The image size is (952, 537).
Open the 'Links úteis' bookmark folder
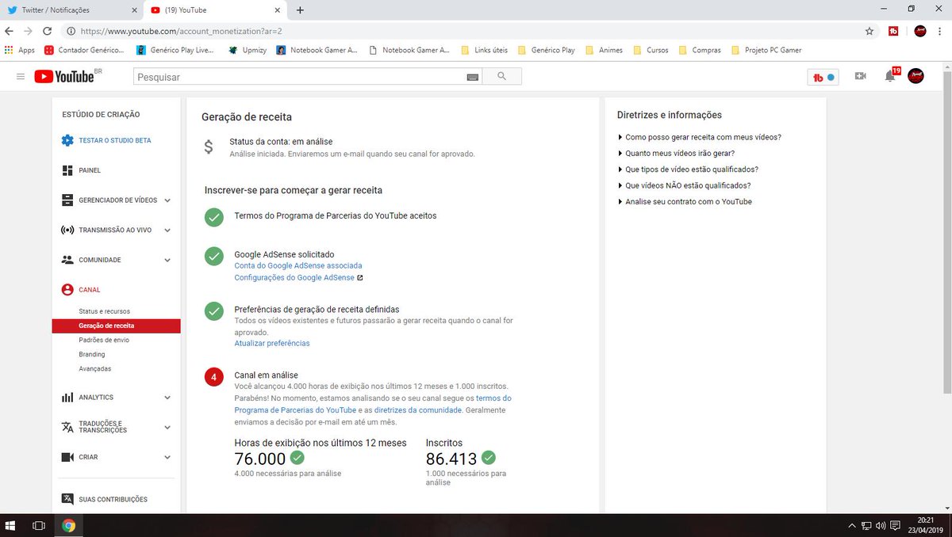(x=484, y=50)
